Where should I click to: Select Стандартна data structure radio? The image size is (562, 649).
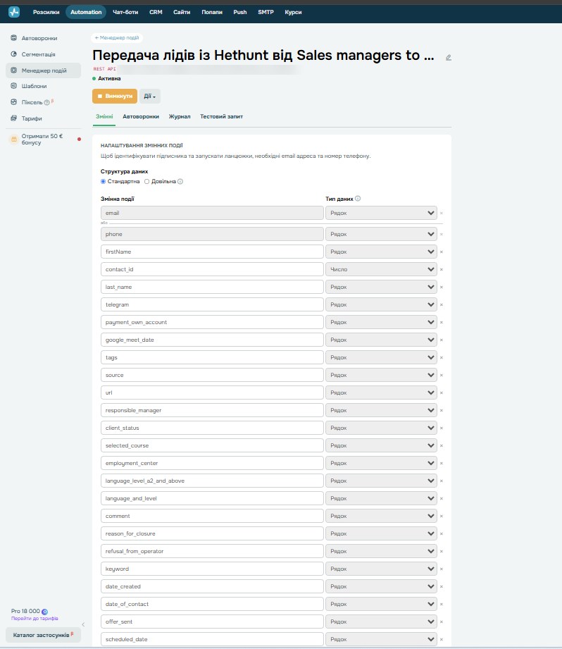103,181
